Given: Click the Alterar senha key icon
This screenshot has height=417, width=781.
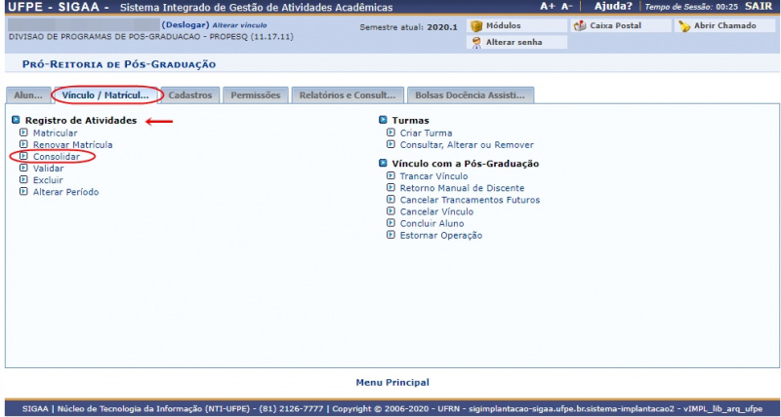Looking at the screenshot, I should (x=476, y=43).
